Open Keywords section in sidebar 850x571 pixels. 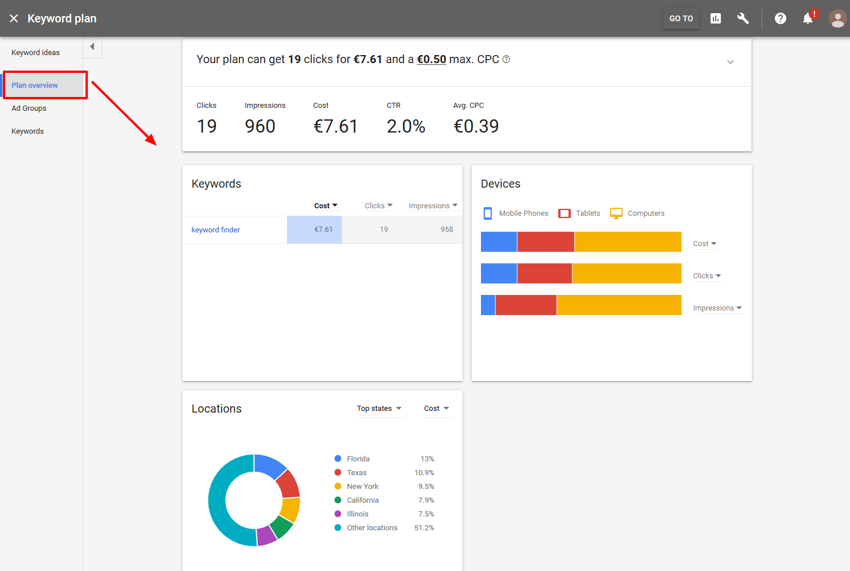(x=28, y=131)
